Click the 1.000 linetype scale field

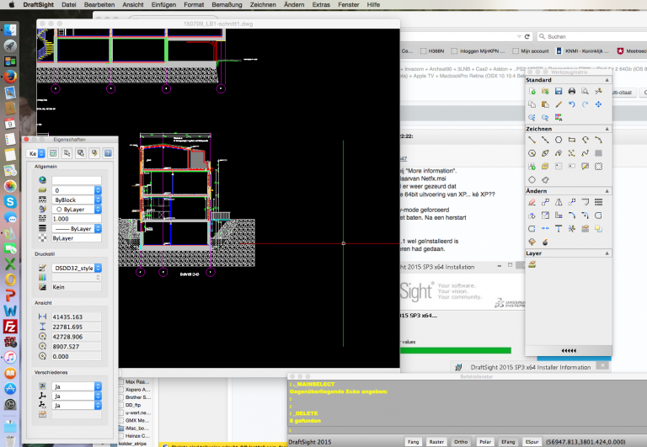(76, 218)
